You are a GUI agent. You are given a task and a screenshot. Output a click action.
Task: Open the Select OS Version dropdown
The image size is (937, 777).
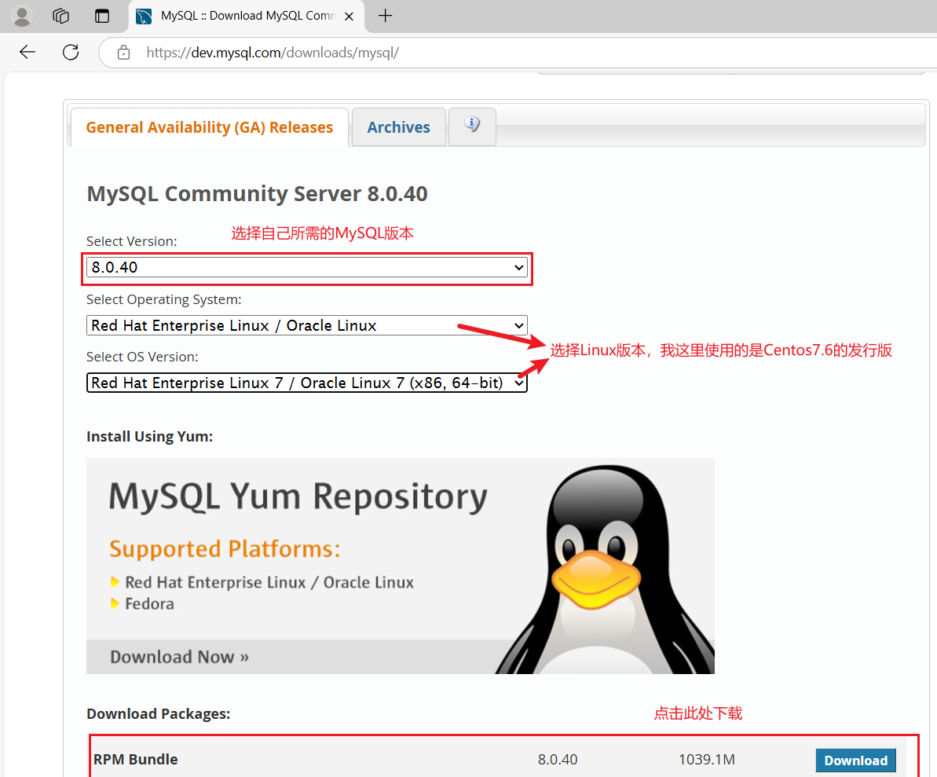306,383
